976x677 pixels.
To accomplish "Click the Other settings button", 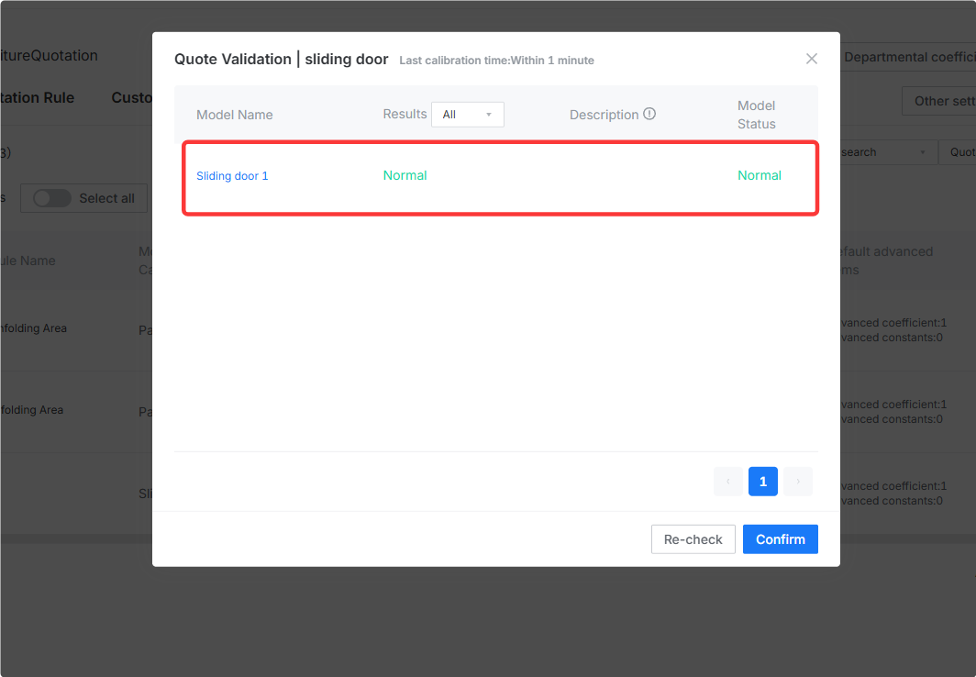I will click(939, 101).
